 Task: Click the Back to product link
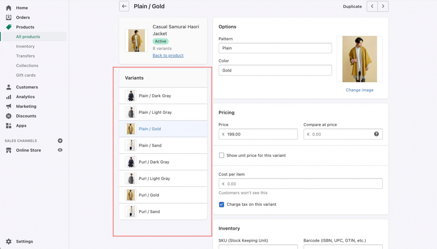[168, 55]
